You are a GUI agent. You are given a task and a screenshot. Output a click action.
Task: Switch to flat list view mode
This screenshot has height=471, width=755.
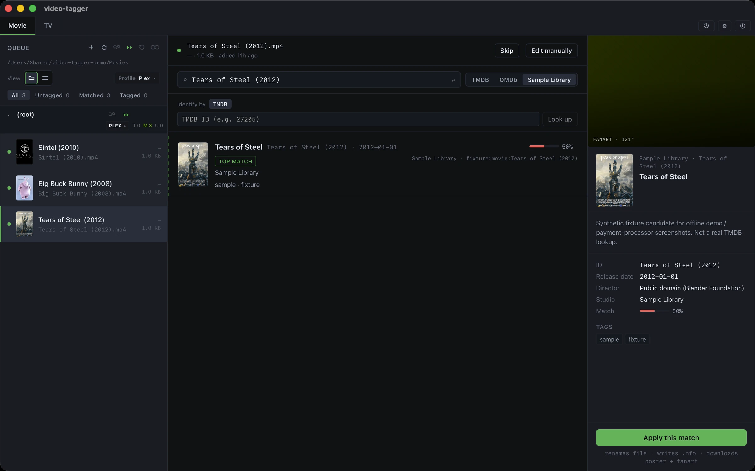click(x=45, y=78)
